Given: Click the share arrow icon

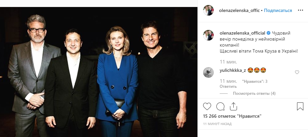Looking at the screenshot, I should [x=233, y=106].
